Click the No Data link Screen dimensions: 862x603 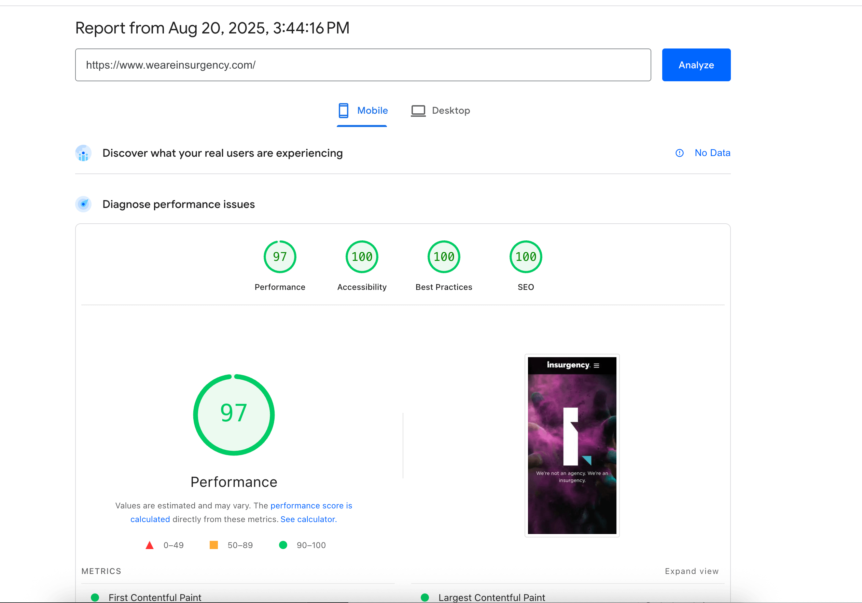[712, 153]
